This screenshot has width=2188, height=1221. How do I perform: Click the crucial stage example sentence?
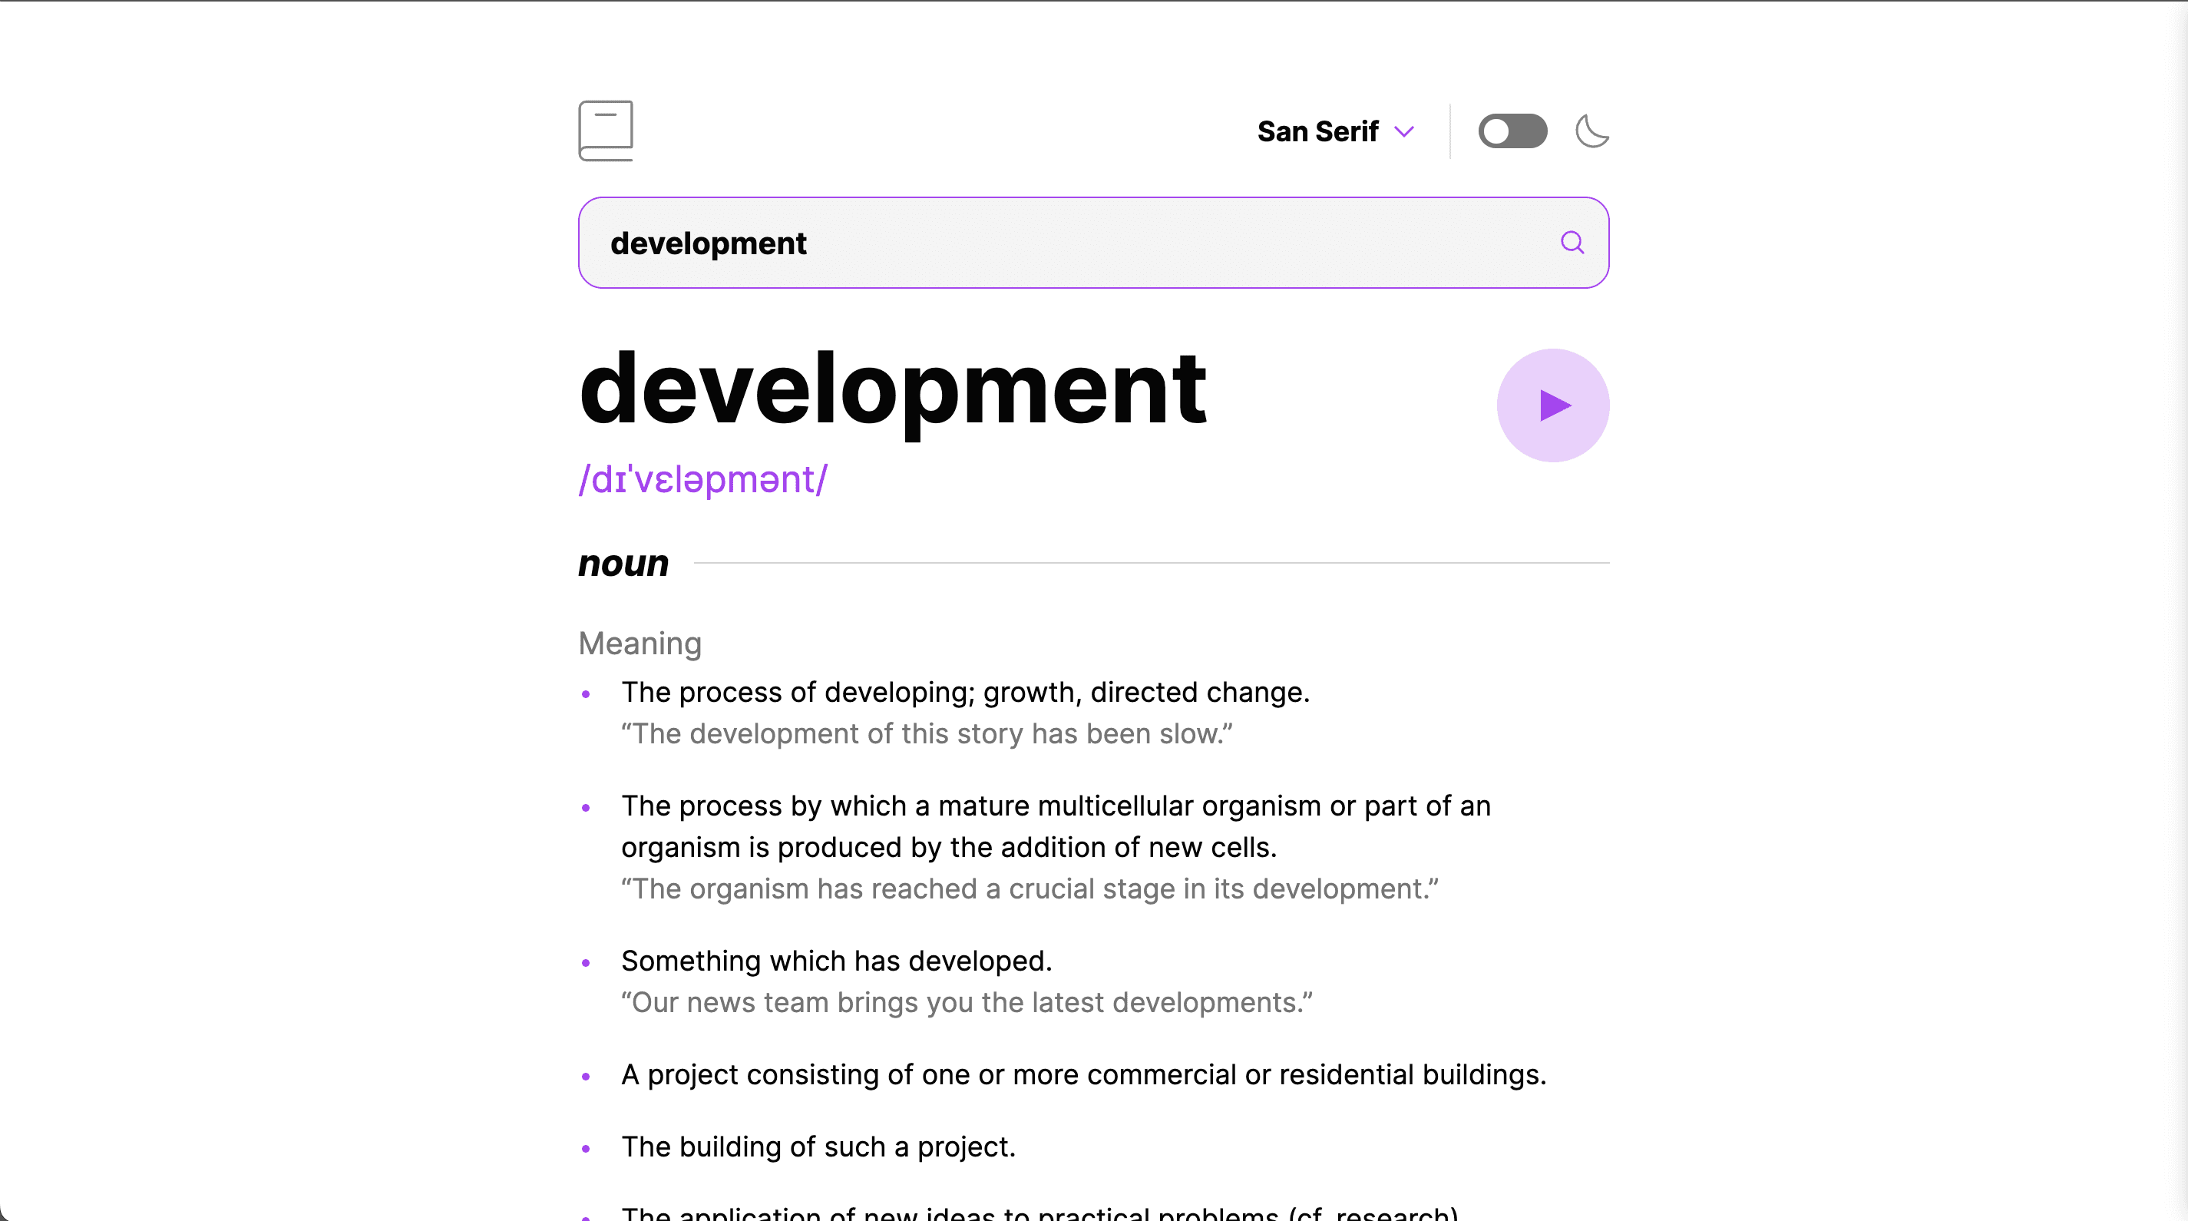coord(1030,888)
